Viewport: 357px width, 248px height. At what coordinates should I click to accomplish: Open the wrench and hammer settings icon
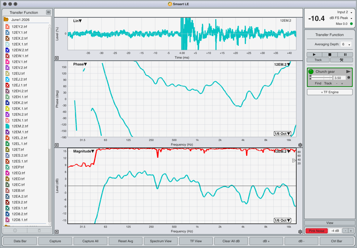[x=342, y=60]
